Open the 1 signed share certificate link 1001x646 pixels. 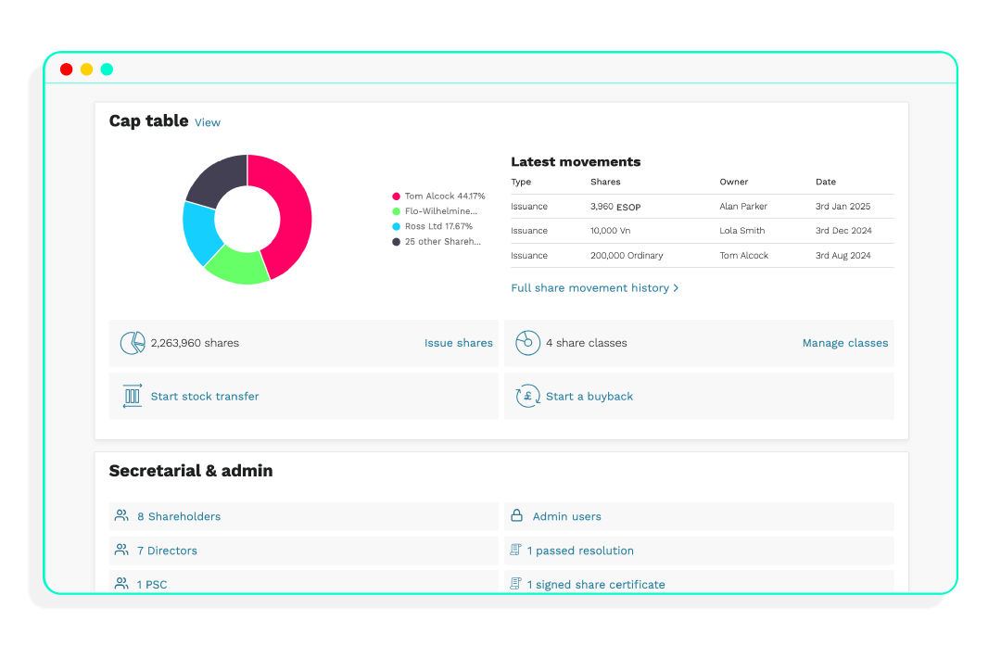[596, 585]
